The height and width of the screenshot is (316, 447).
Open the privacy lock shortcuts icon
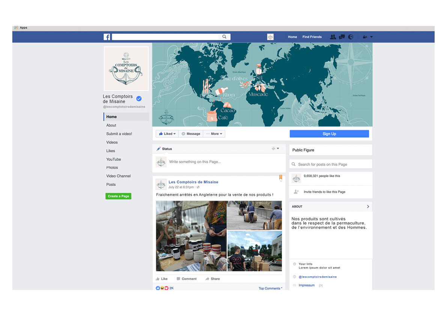[x=364, y=37]
